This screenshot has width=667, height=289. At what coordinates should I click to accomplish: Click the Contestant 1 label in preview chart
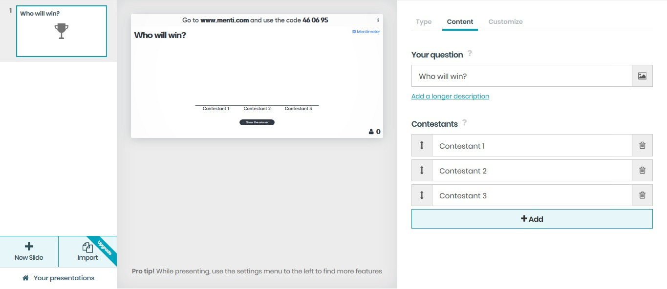(x=215, y=109)
